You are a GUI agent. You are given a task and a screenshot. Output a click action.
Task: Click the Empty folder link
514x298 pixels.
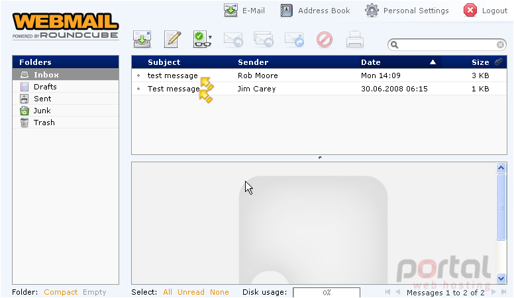coord(95,292)
